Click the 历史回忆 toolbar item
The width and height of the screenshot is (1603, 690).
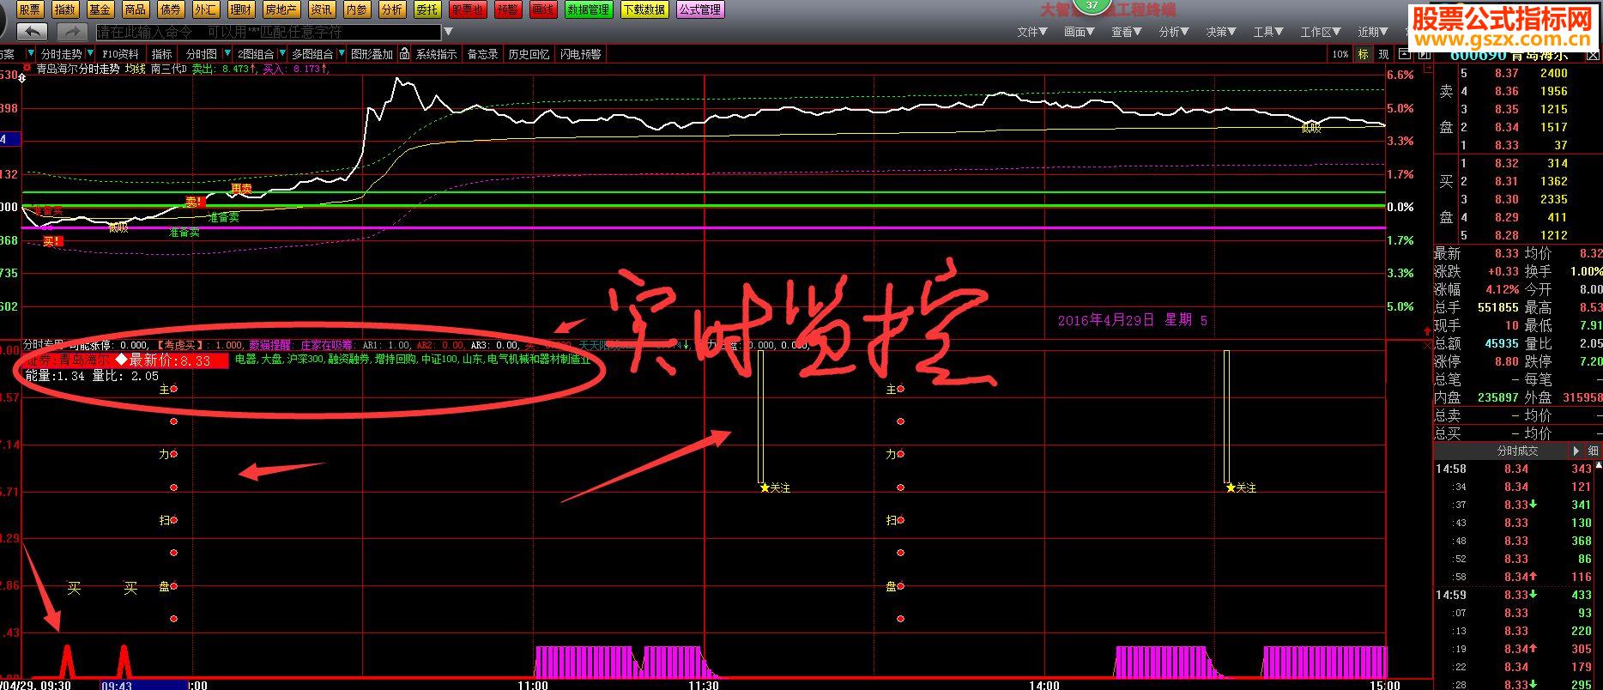[x=529, y=54]
